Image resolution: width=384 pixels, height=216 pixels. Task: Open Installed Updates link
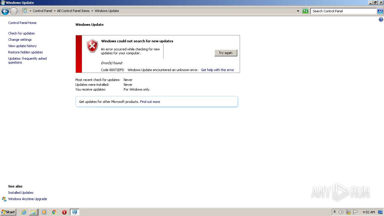click(x=21, y=193)
